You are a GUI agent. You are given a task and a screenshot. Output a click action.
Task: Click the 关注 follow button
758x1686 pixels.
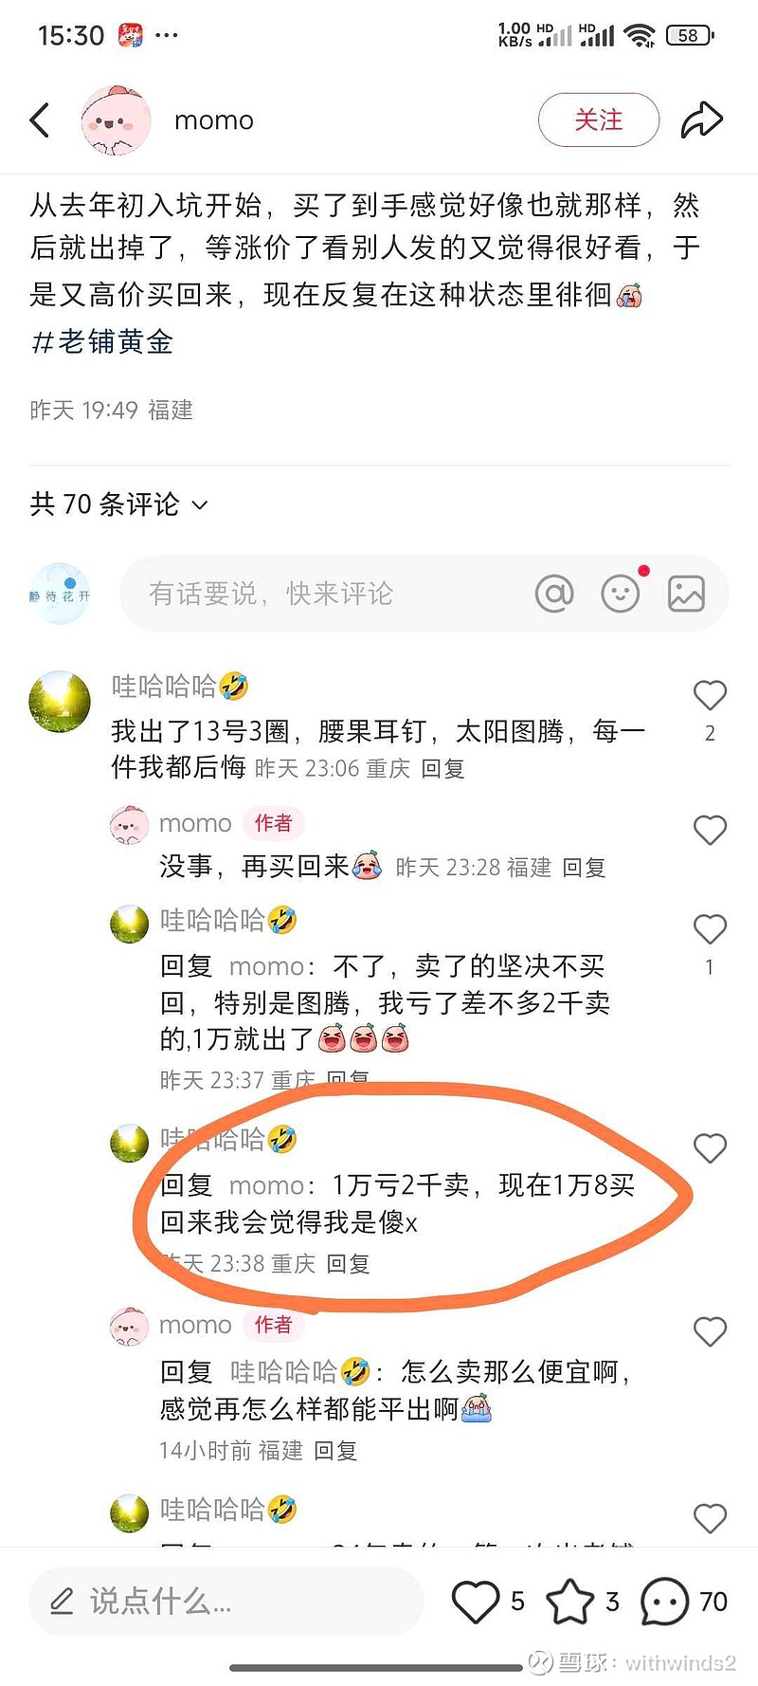tap(599, 120)
